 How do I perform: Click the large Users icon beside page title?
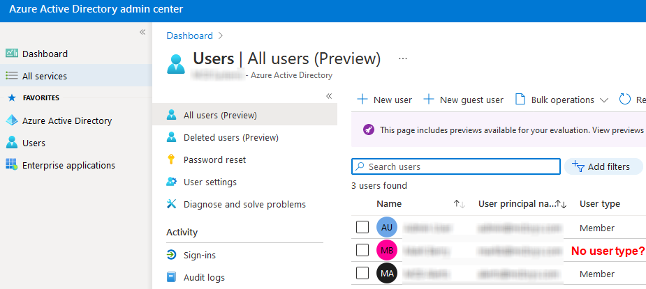click(176, 64)
